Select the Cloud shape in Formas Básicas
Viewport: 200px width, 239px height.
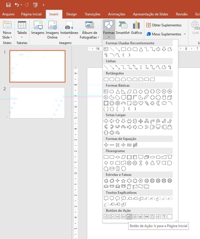164,103
